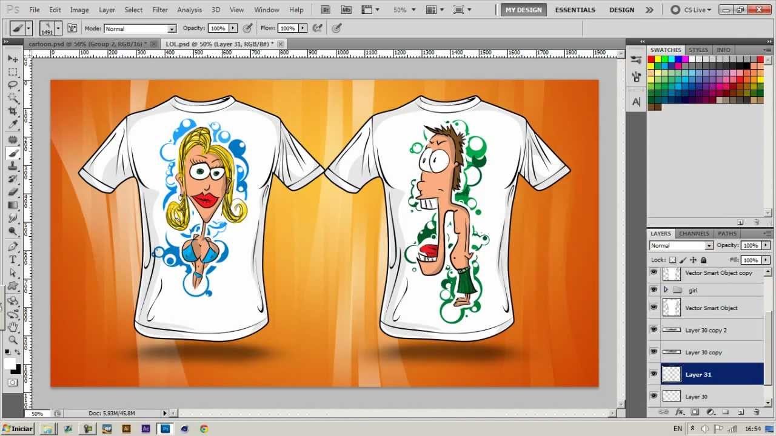Select the Path Selection arrow tool
This screenshot has height=436, width=776.
click(x=13, y=273)
